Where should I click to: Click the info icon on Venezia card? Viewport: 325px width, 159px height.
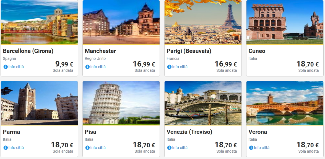point(169,148)
